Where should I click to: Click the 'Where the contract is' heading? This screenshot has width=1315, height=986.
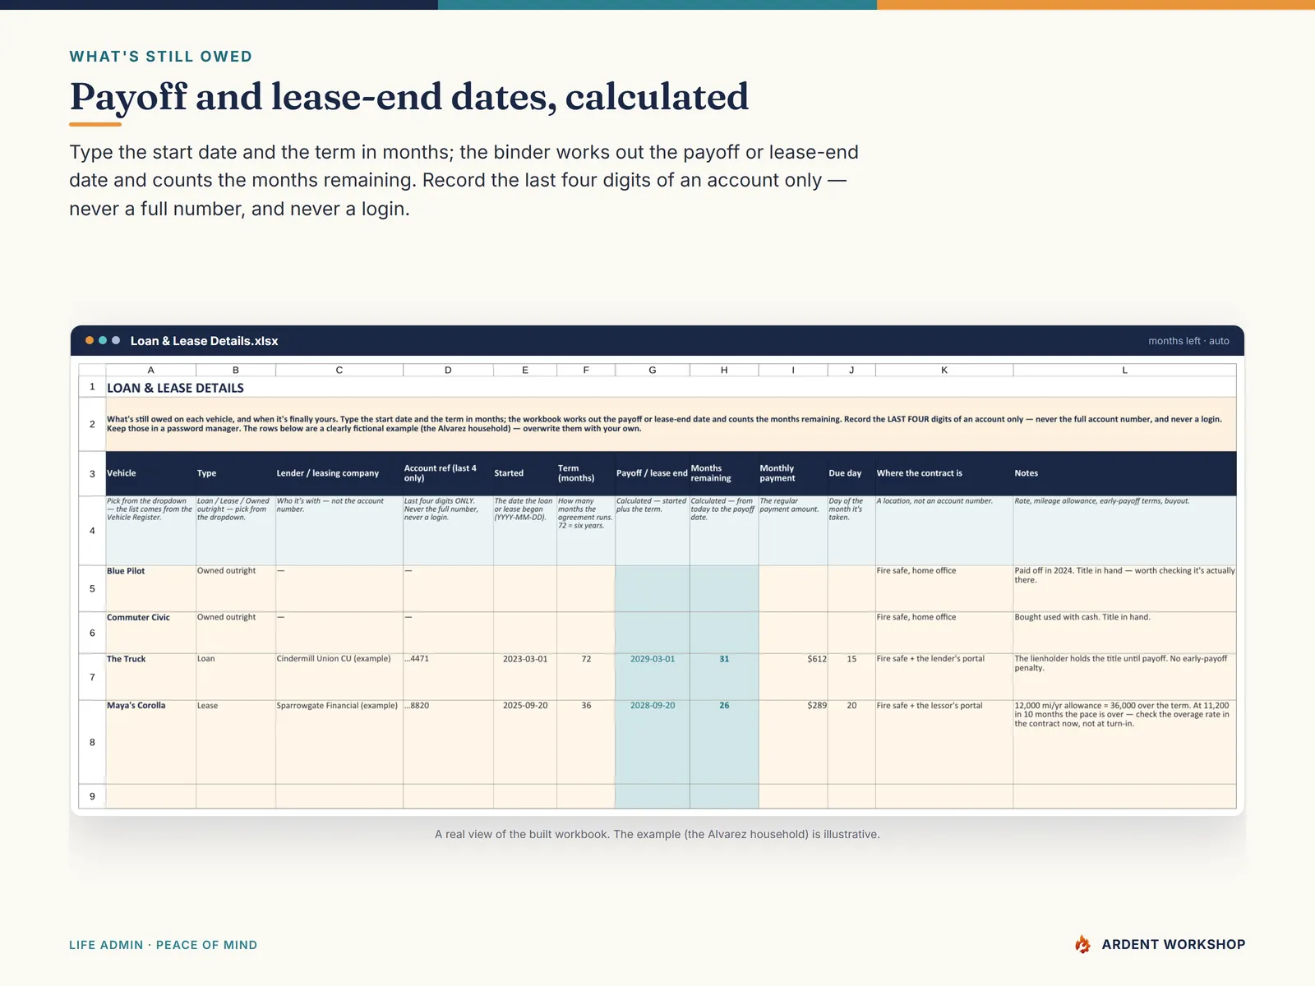click(x=944, y=473)
